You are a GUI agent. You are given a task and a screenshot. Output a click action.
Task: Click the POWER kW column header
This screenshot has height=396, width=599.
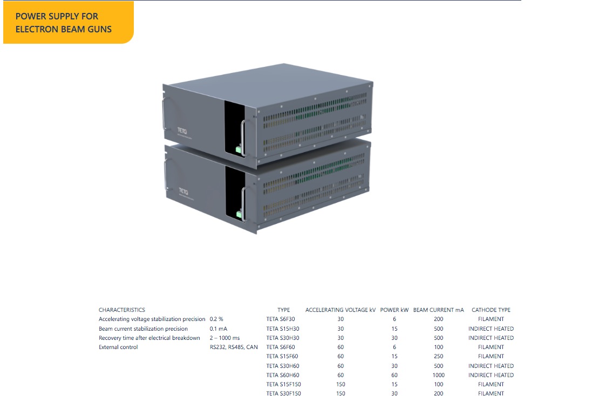click(394, 310)
